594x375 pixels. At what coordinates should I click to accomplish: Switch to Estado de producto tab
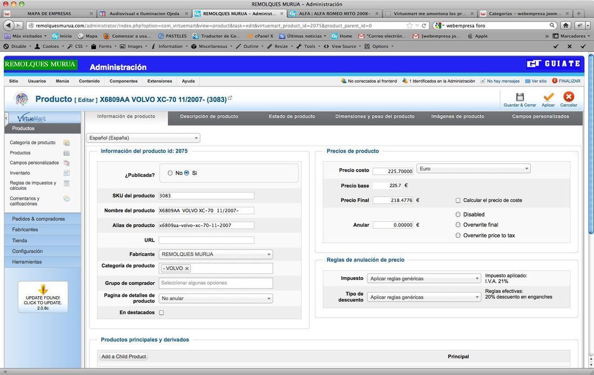pos(292,117)
